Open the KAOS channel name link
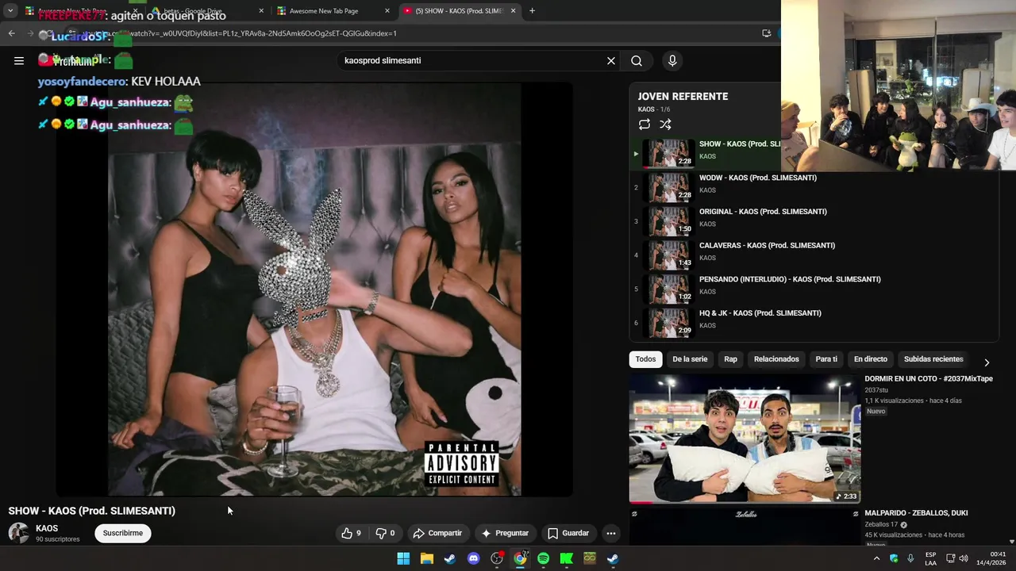 (47, 528)
